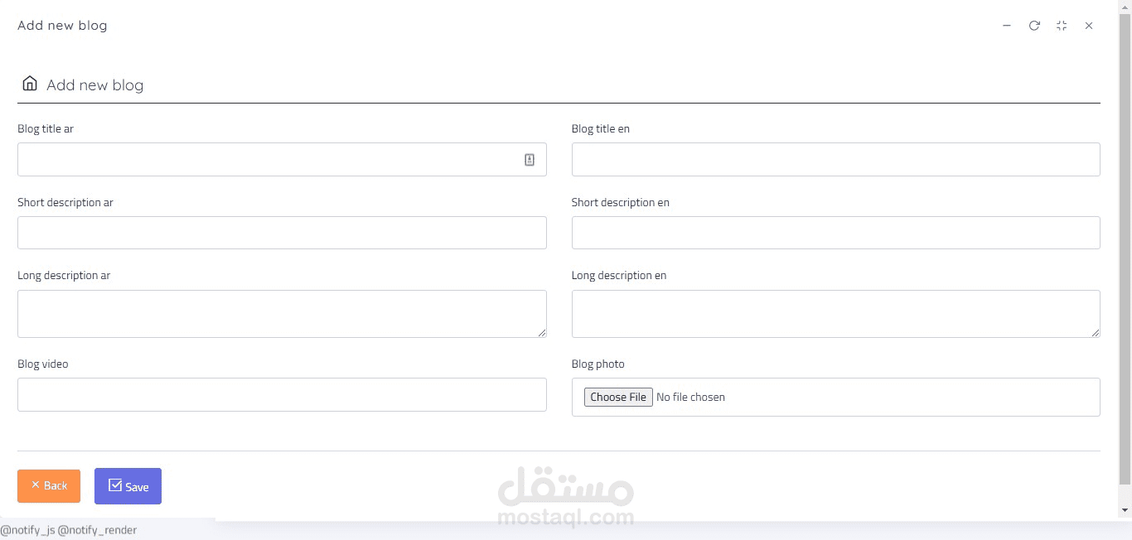Click the refresh icon in the header
This screenshot has width=1132, height=540.
(1034, 26)
